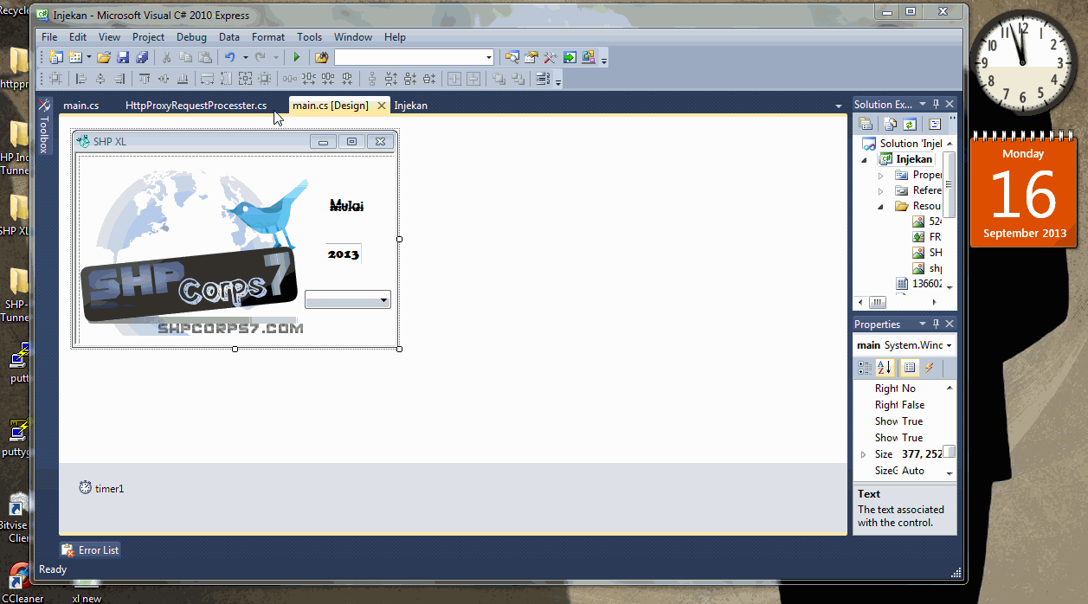Open the Find combo box in toolbar
This screenshot has width=1088, height=604.
[x=415, y=57]
